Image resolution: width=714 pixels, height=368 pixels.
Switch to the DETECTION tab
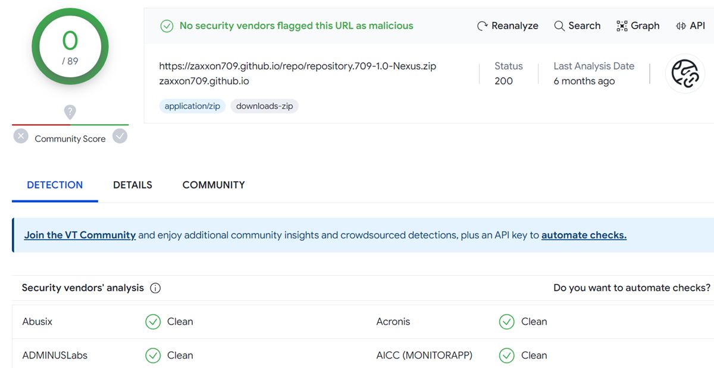(x=55, y=185)
